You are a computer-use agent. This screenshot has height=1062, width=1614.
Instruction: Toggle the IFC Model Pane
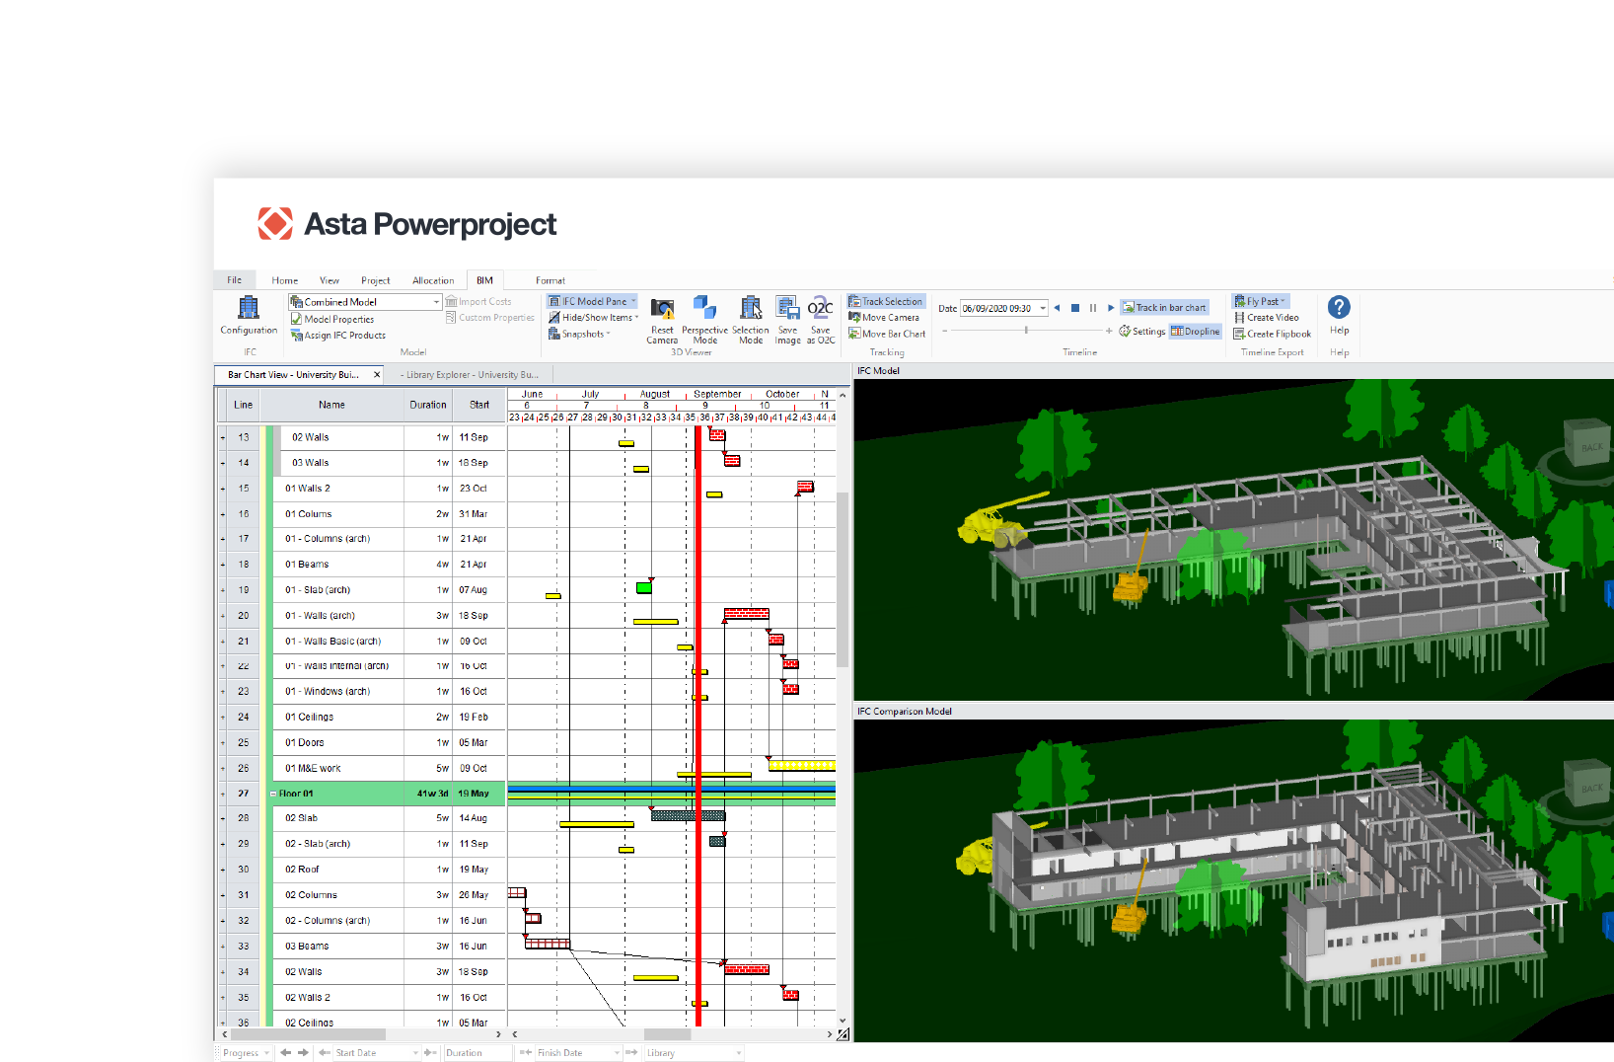coord(593,302)
